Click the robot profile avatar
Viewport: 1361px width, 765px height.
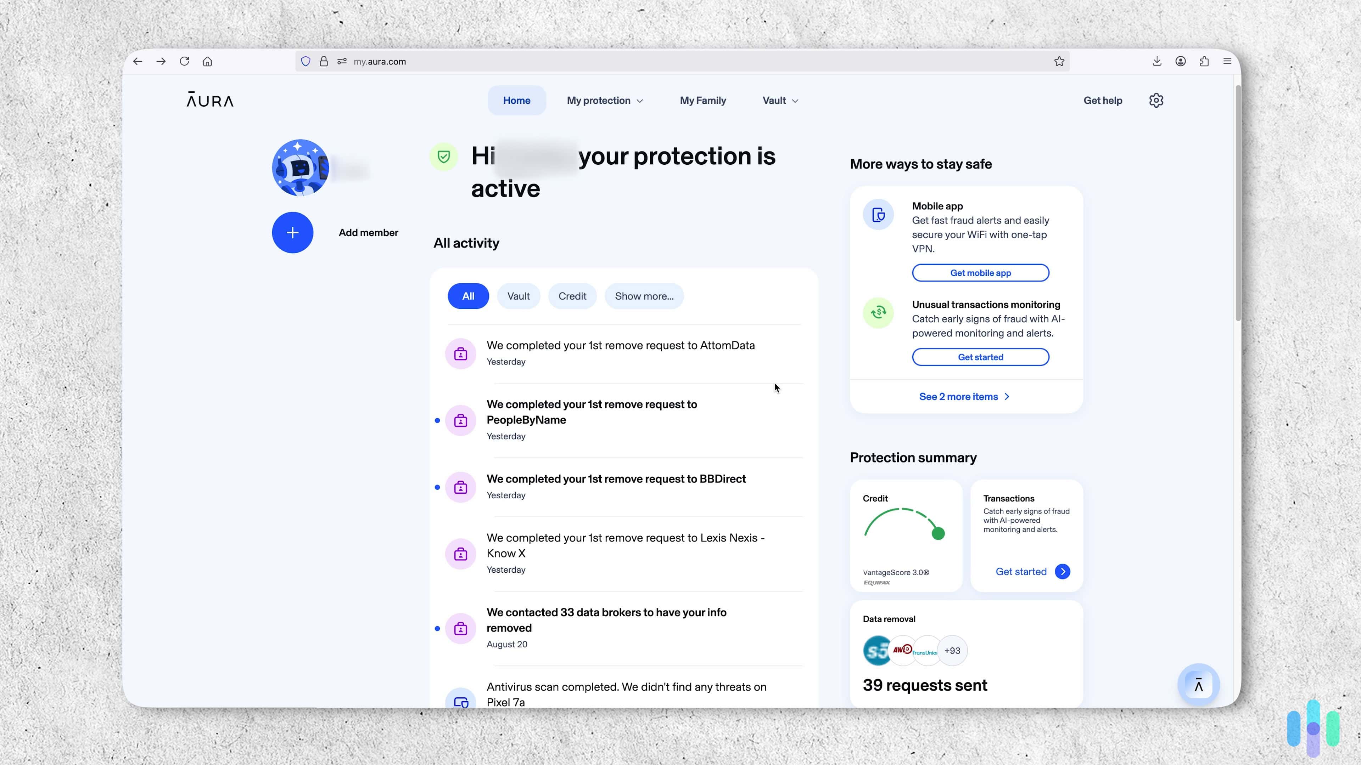pyautogui.click(x=300, y=168)
